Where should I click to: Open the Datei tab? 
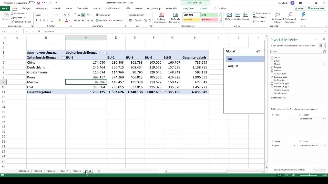pos(5,8)
